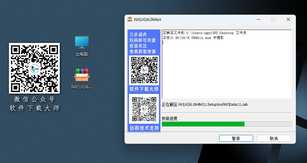Screen dimensions: 307x163
Task: Click inside the extraction log text area
Action: 227,64
